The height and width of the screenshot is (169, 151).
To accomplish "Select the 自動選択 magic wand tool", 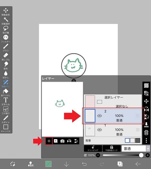I will (6, 21).
